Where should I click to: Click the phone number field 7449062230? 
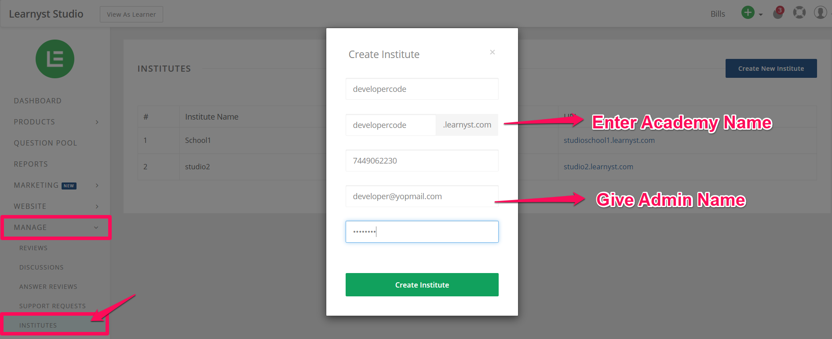coord(422,160)
